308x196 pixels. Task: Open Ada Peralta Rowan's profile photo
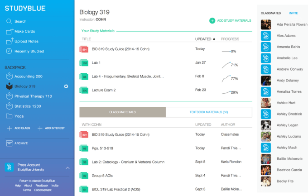[x=266, y=24]
